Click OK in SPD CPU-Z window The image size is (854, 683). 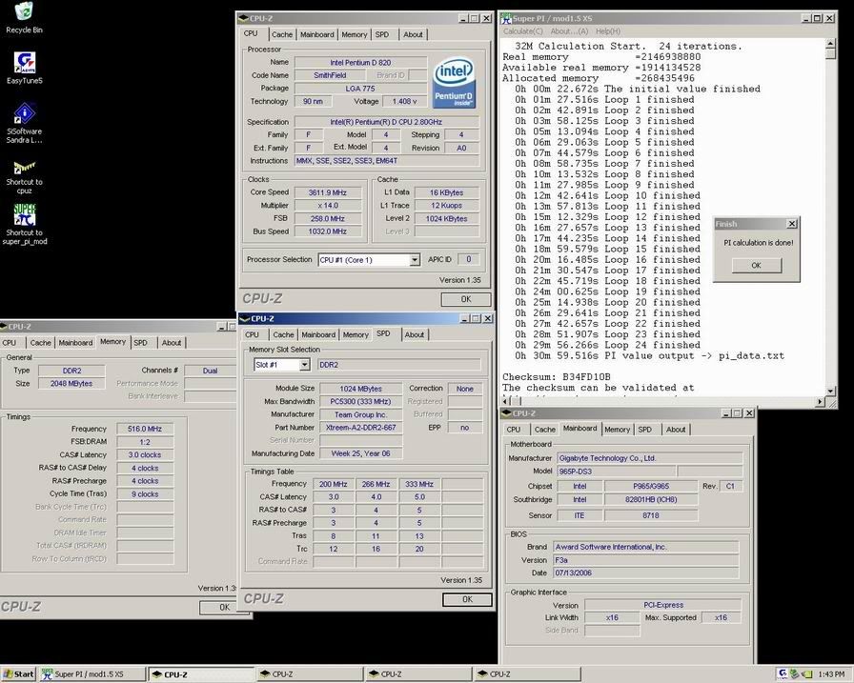pos(467,599)
